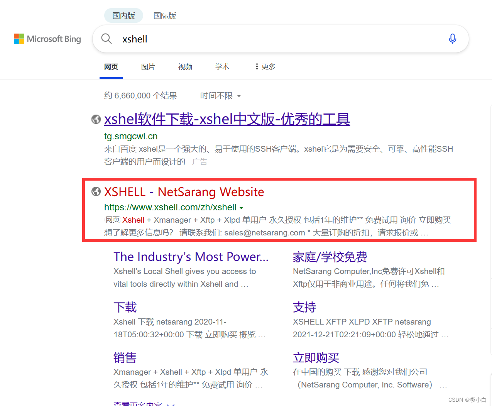Click the tg.smgcwl.cn URL
492x406 pixels.
coord(131,136)
